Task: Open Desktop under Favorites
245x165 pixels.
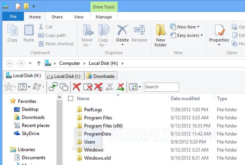Action: click(x=26, y=109)
